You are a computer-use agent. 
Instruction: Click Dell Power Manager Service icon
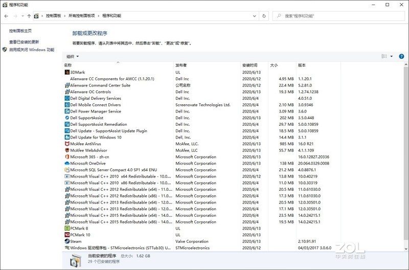[x=67, y=111]
